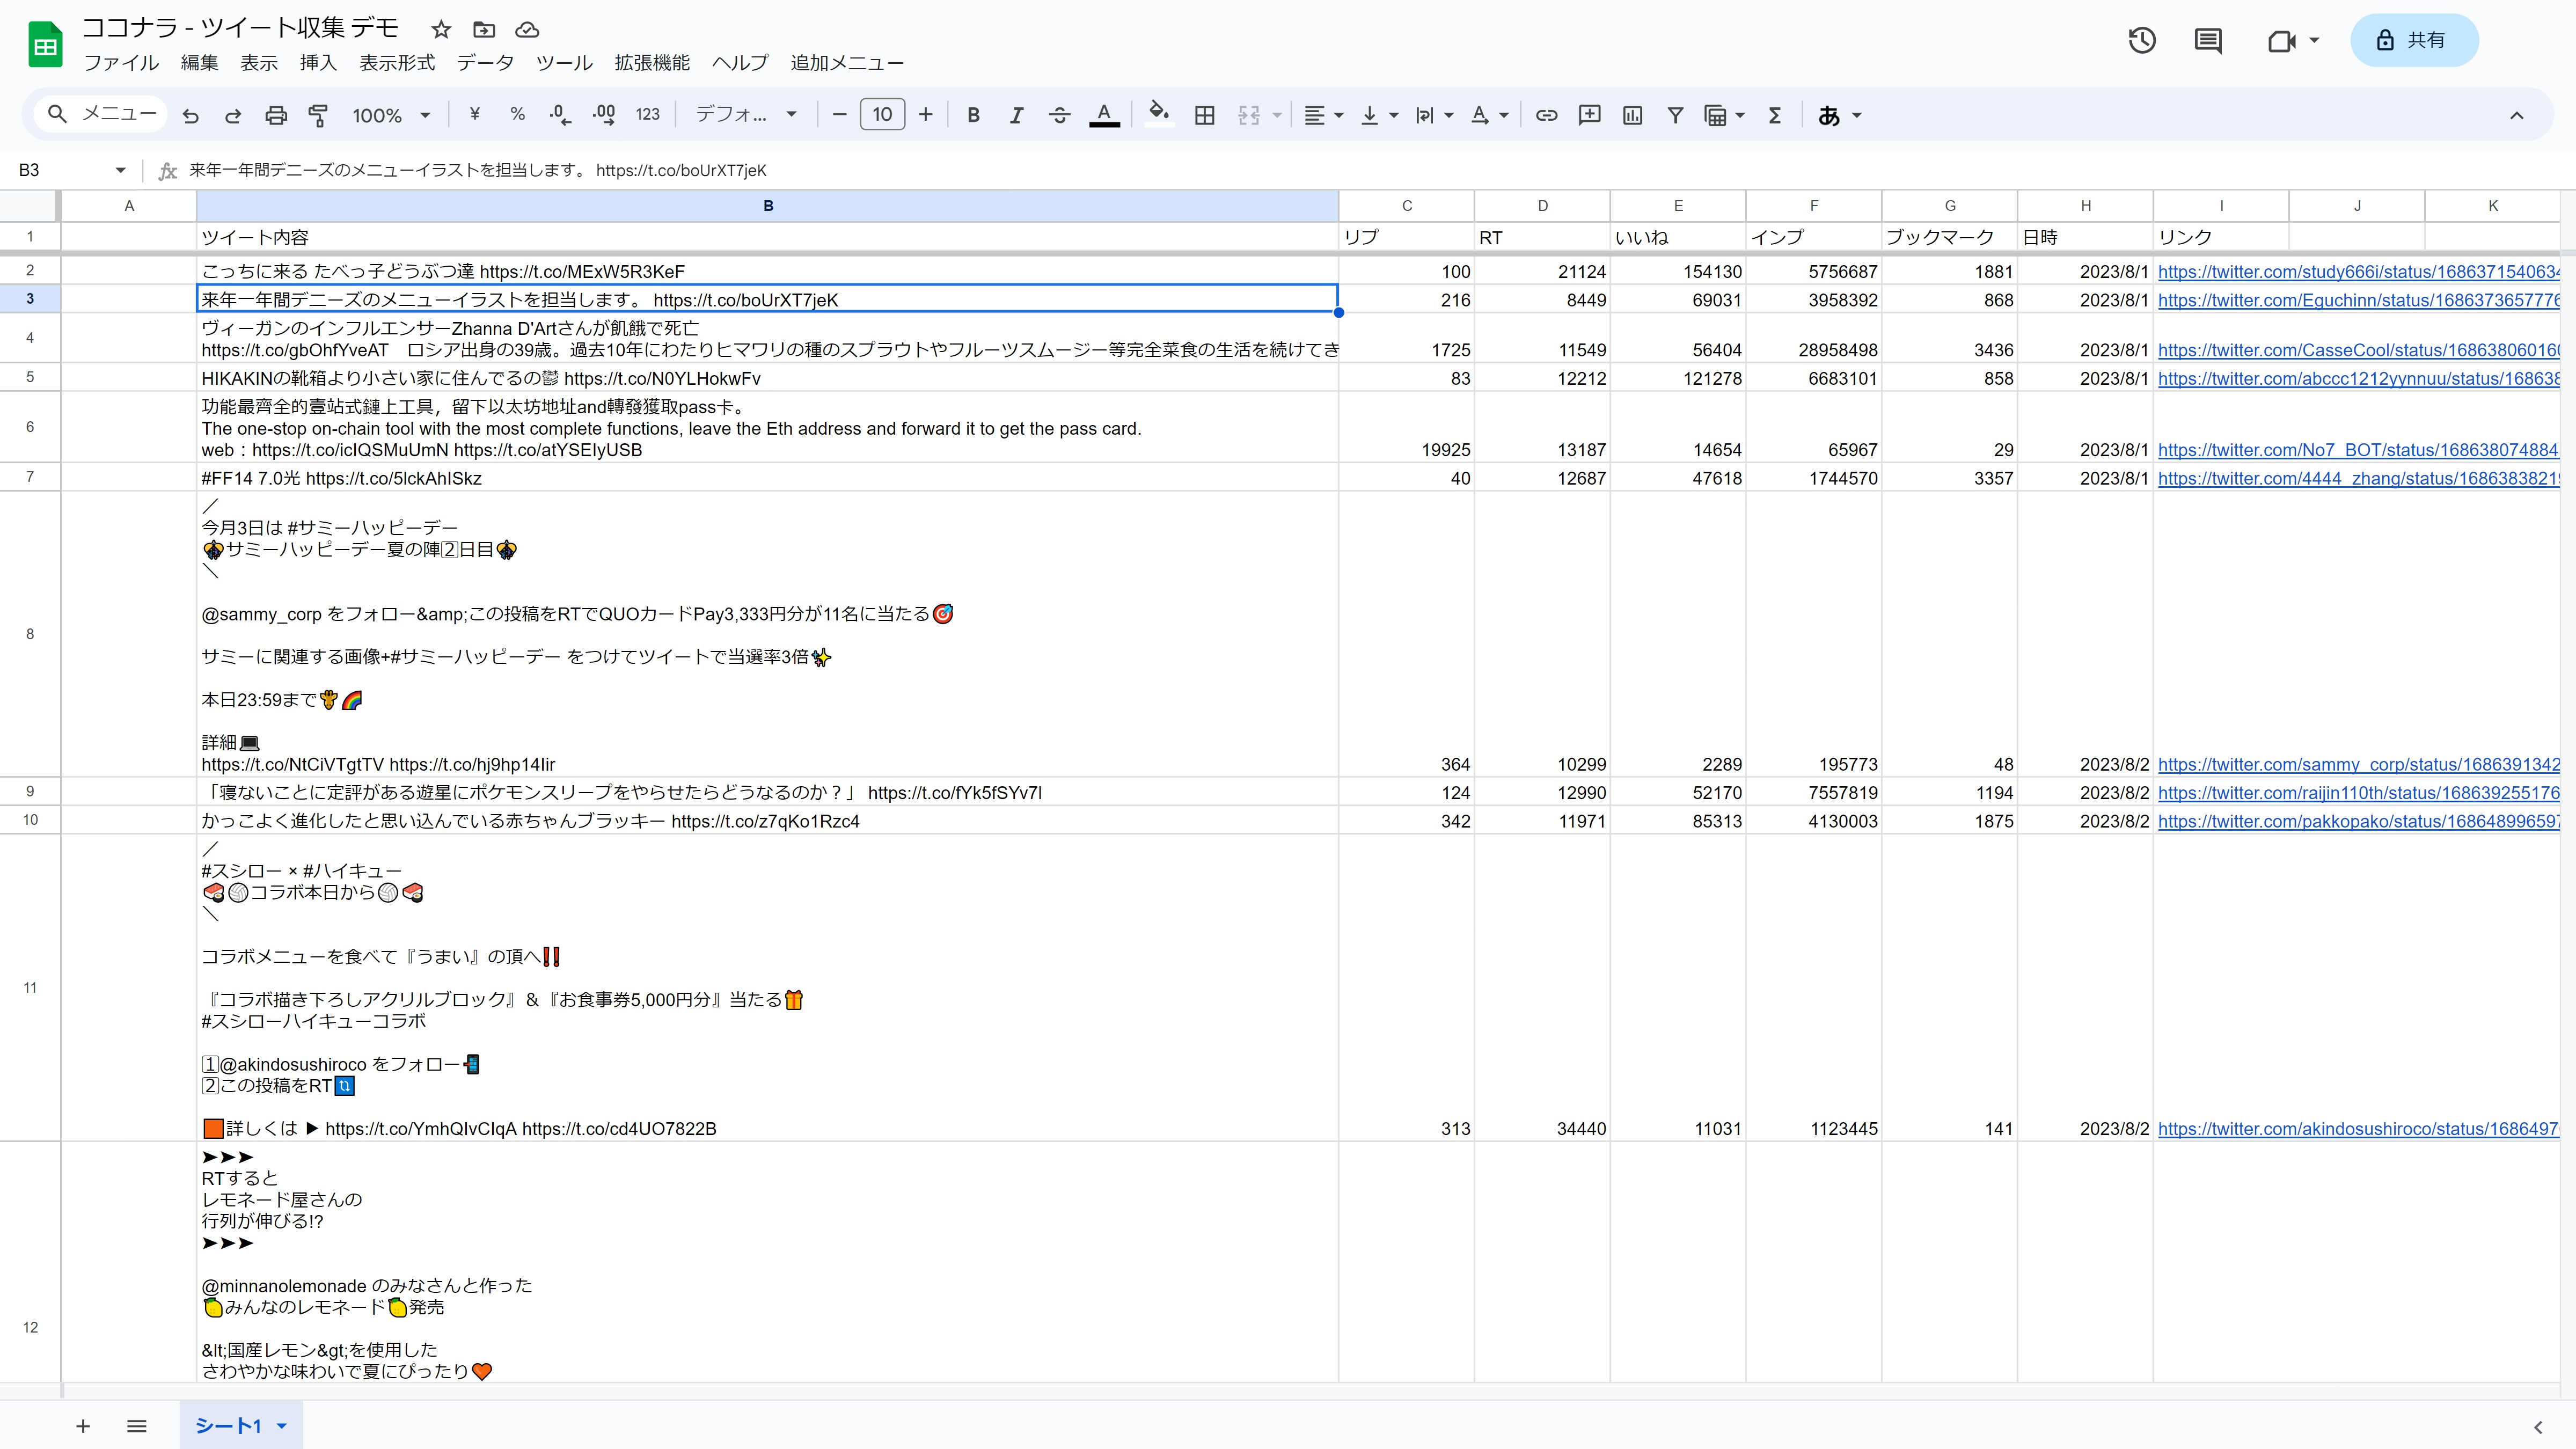
Task: Open シート1 tab options arrow
Action: click(x=282, y=1426)
